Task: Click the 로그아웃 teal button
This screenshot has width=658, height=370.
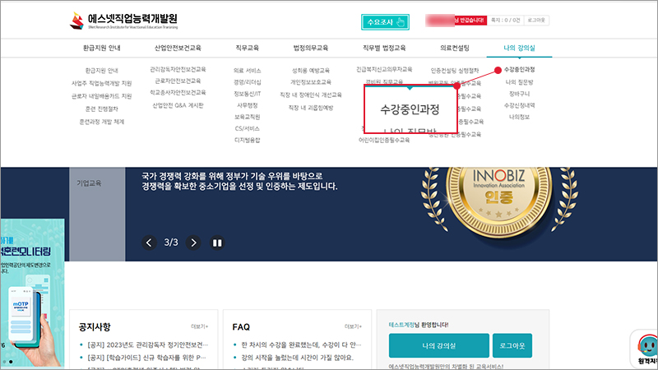Action: coord(512,345)
